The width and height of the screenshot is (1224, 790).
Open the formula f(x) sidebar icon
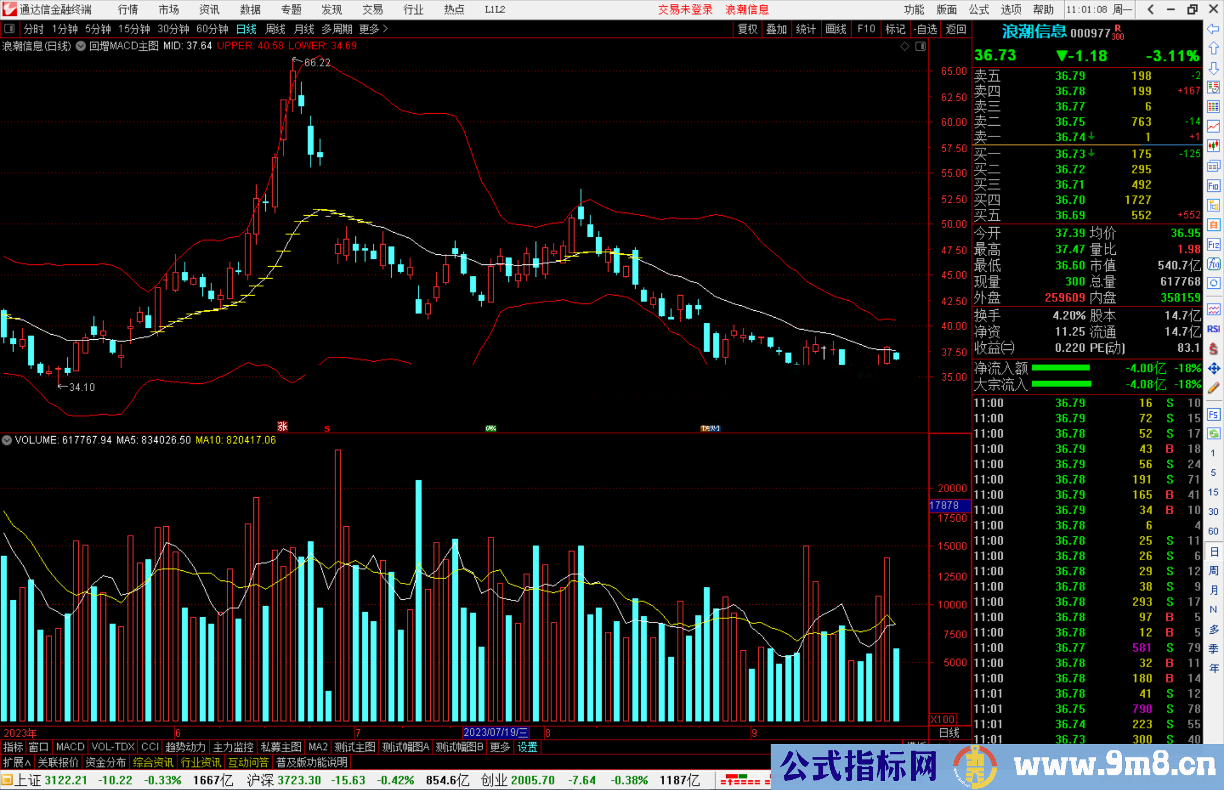pyautogui.click(x=1213, y=264)
